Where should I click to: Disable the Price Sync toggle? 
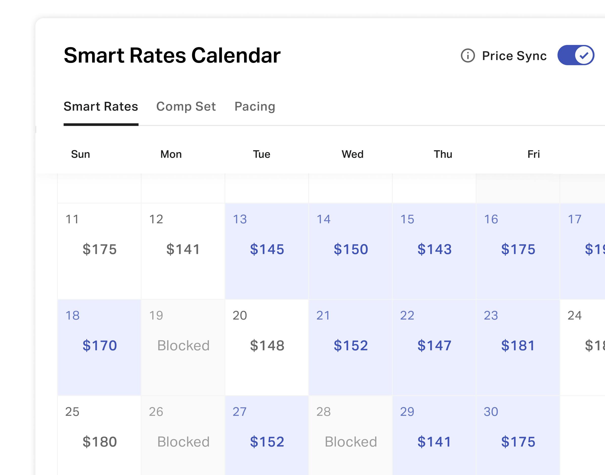click(576, 55)
